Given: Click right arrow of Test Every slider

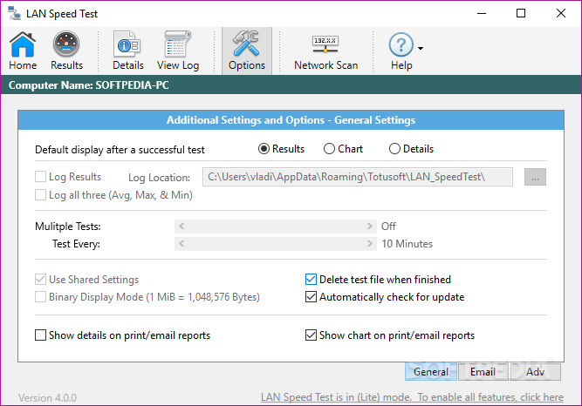Looking at the screenshot, I should 369,244.
